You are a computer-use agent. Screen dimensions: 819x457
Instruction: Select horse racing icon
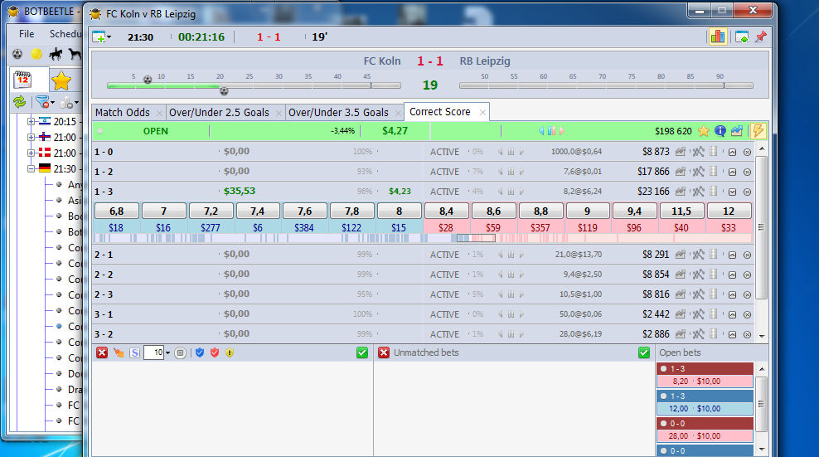56,54
